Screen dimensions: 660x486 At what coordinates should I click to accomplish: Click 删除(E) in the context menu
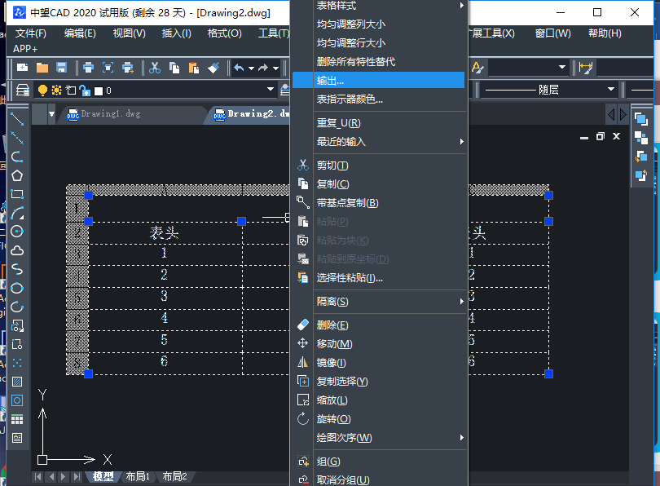[332, 325]
